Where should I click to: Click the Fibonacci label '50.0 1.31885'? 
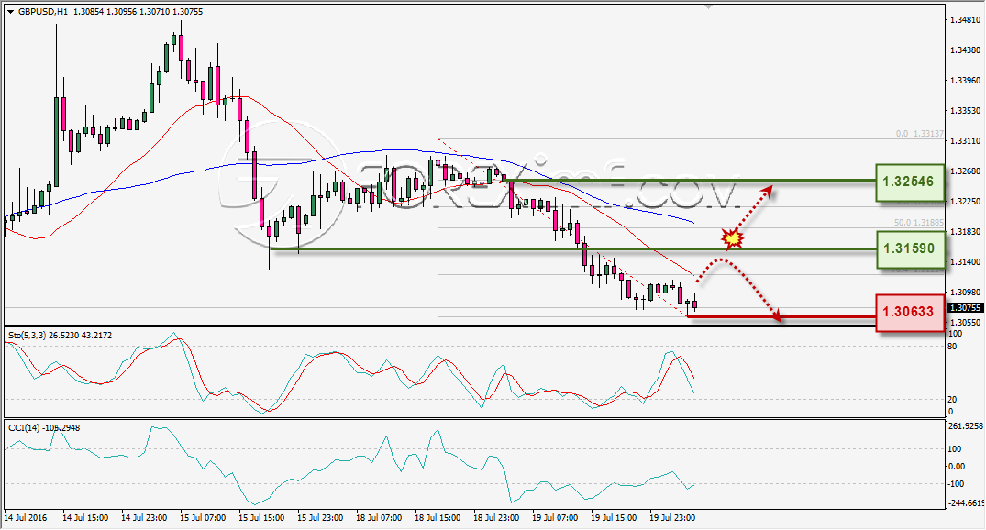coord(919,223)
